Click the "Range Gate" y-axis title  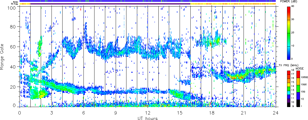[2, 57]
